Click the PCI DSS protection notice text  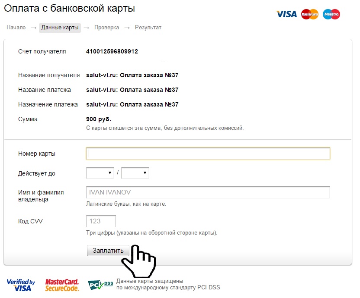tap(168, 284)
